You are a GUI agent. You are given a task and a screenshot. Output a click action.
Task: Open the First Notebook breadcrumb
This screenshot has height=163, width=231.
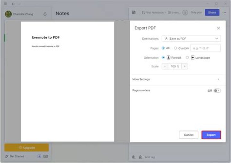[153, 12]
